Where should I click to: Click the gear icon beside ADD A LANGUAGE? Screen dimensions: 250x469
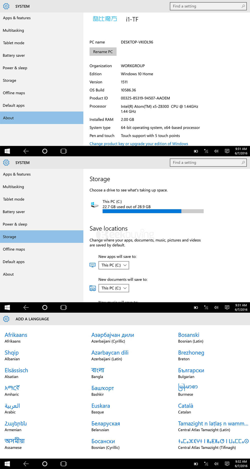click(6, 319)
